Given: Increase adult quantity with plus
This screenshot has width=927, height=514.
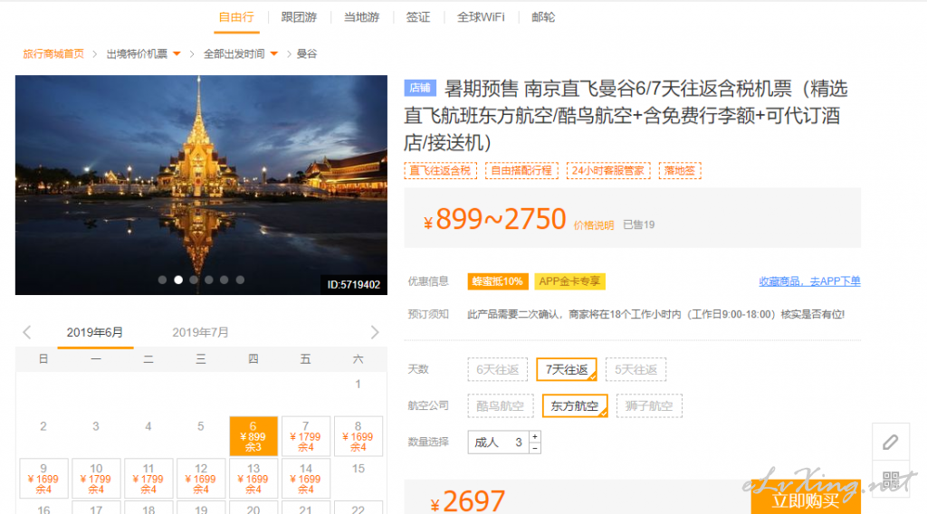Looking at the screenshot, I should [x=535, y=436].
